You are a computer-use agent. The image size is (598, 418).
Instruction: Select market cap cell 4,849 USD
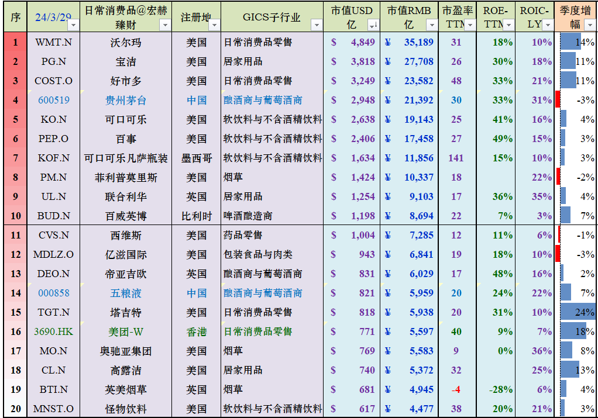pyautogui.click(x=352, y=42)
